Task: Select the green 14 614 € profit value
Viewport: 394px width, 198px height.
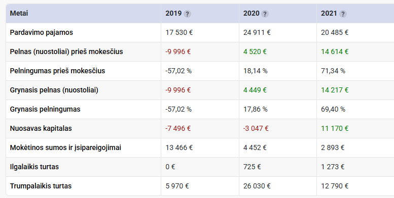Action: [x=335, y=52]
